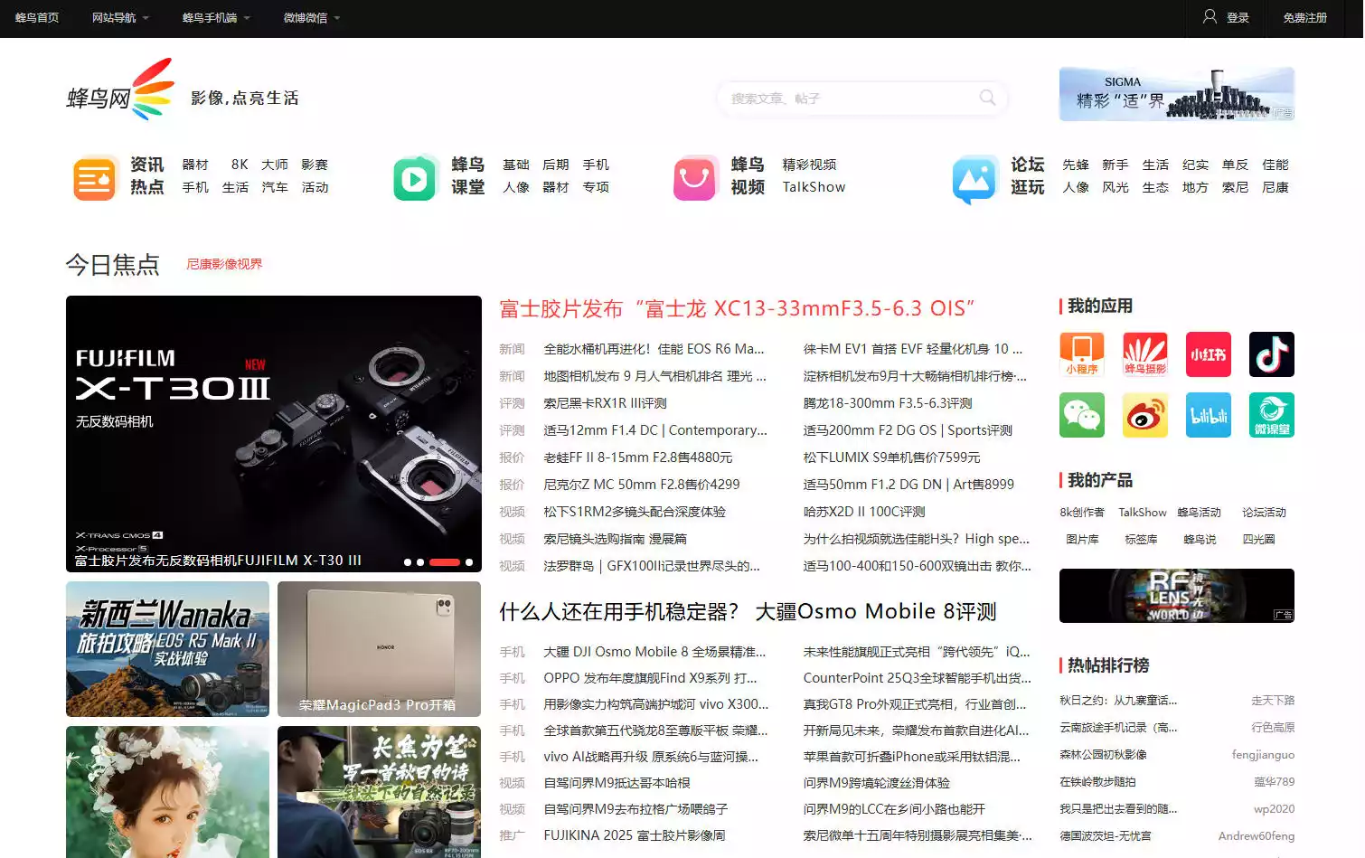1365x858 pixels.
Task: Click the 尼康影像视界 link
Action: tap(224, 264)
